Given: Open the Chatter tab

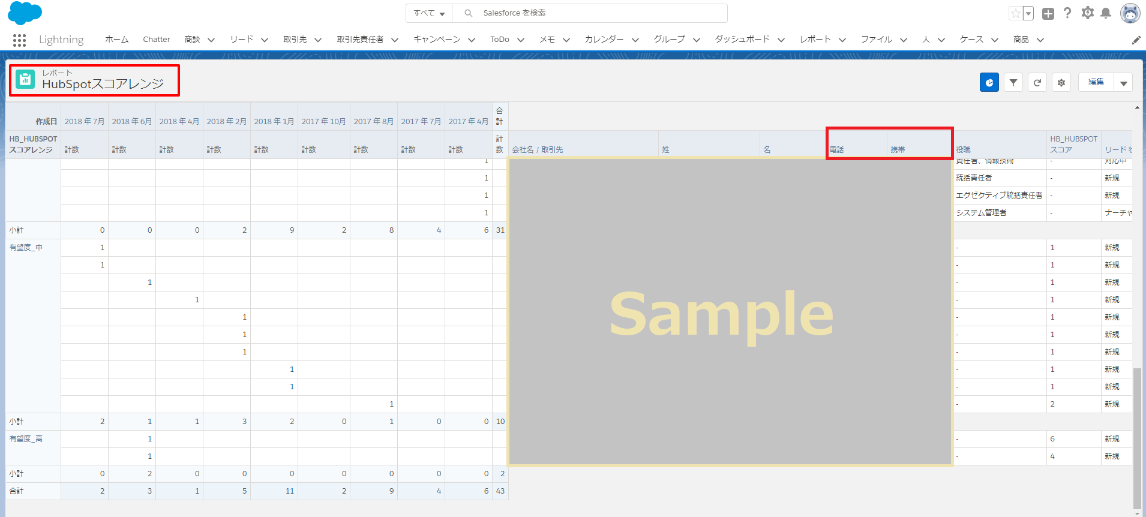Looking at the screenshot, I should tap(156, 40).
